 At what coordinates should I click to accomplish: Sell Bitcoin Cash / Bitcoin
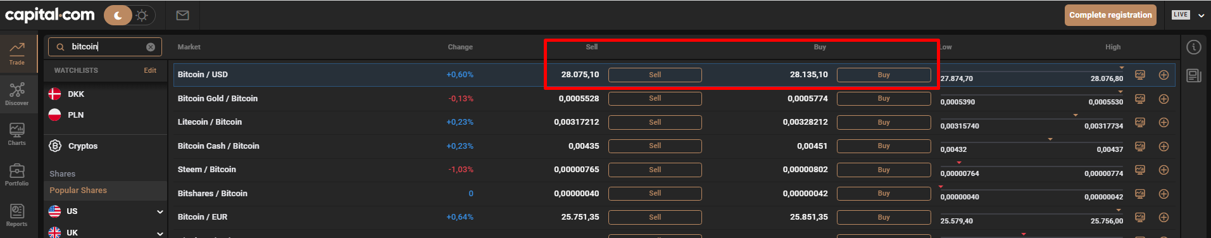(655, 146)
